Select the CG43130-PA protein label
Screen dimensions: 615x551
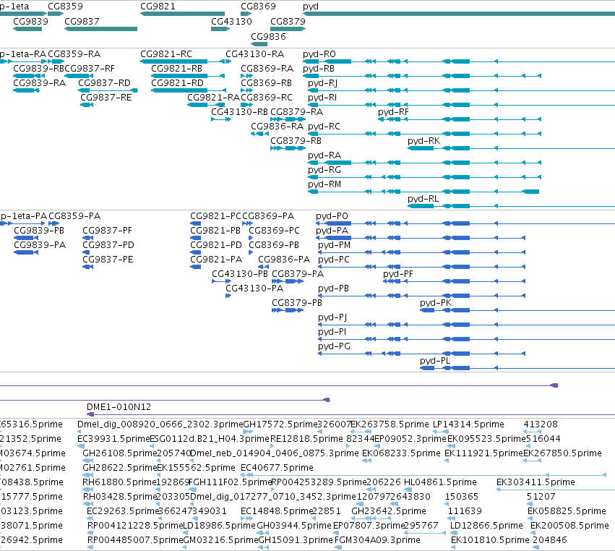(254, 289)
